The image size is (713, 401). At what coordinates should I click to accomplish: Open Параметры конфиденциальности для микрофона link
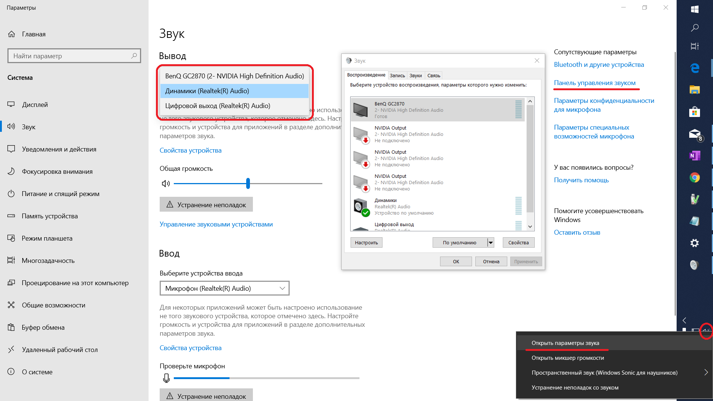(604, 105)
